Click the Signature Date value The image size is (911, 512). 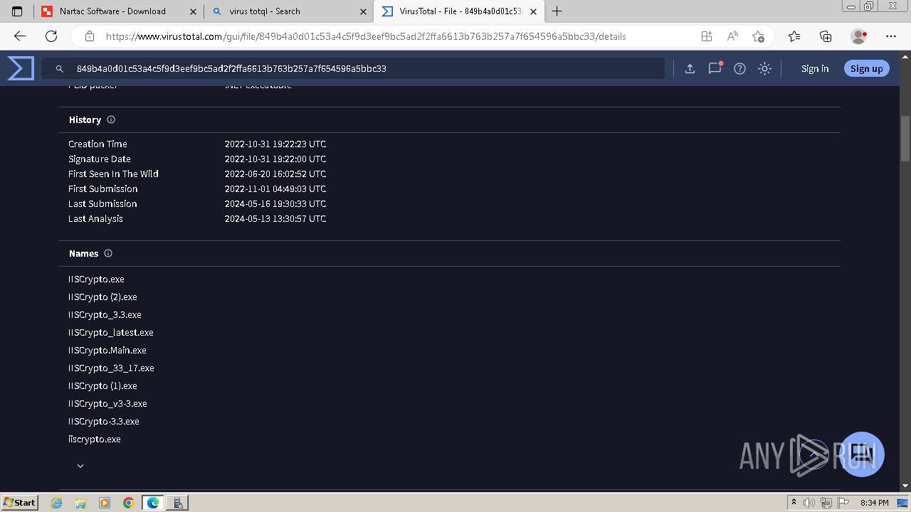[275, 159]
